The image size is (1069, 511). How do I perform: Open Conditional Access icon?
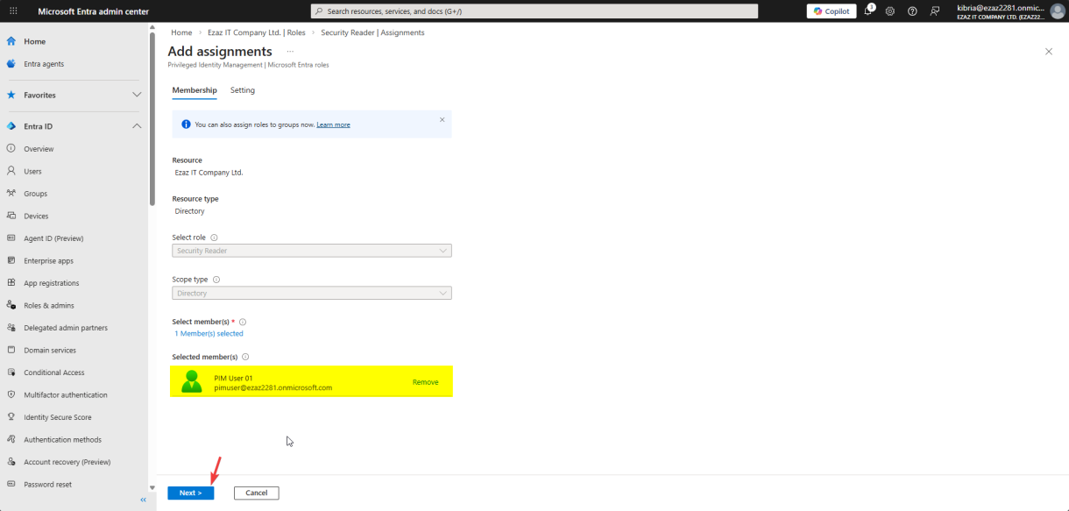pos(11,373)
